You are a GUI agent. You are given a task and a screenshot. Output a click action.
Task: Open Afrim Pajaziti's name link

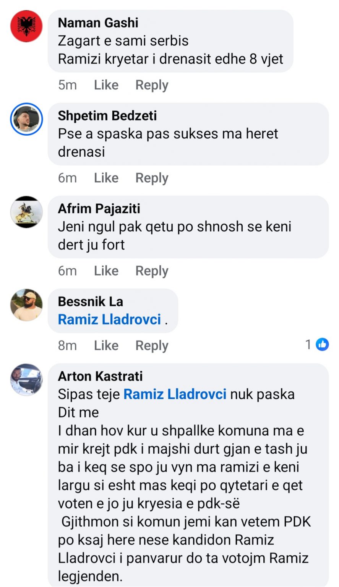click(99, 209)
